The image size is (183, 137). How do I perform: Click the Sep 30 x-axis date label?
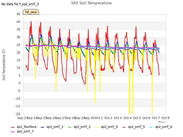pos(89,118)
